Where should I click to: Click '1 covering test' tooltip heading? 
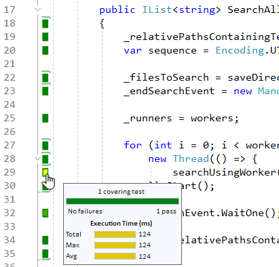tap(122, 192)
